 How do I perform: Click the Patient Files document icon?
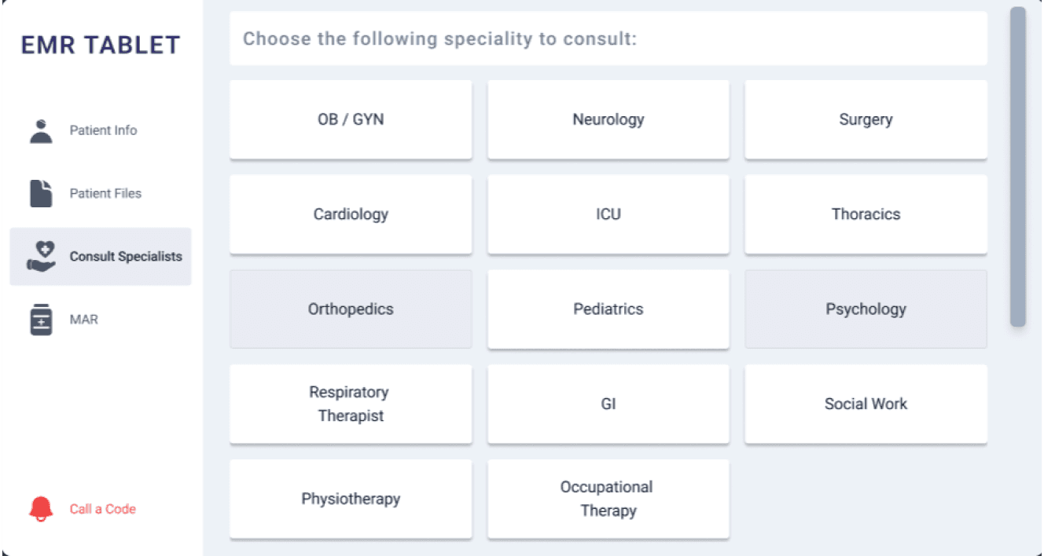41,193
